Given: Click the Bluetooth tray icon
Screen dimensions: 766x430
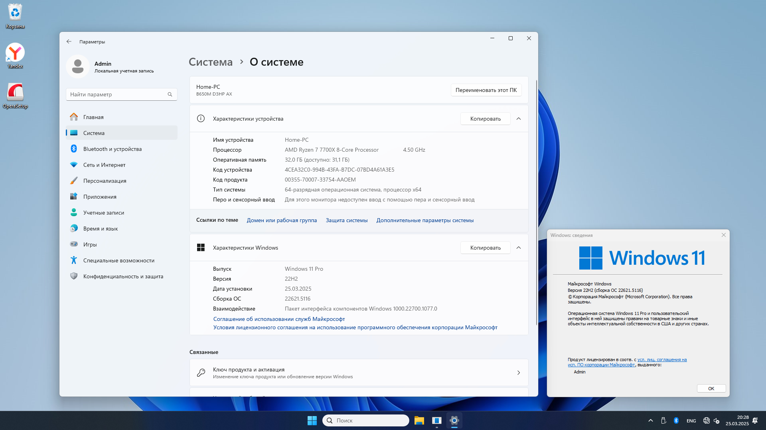Looking at the screenshot, I should pos(676,420).
